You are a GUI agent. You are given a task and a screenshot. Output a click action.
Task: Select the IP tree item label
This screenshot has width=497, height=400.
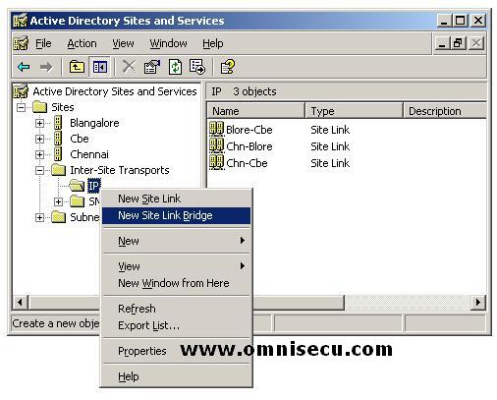(93, 186)
